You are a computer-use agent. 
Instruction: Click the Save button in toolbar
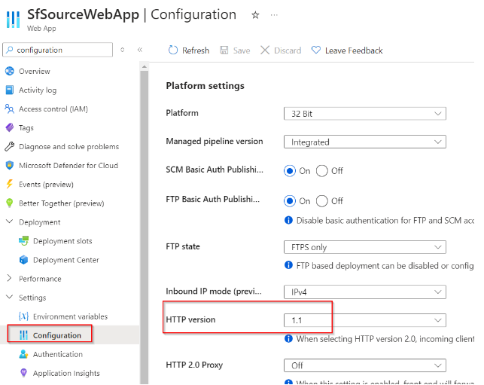click(x=235, y=50)
